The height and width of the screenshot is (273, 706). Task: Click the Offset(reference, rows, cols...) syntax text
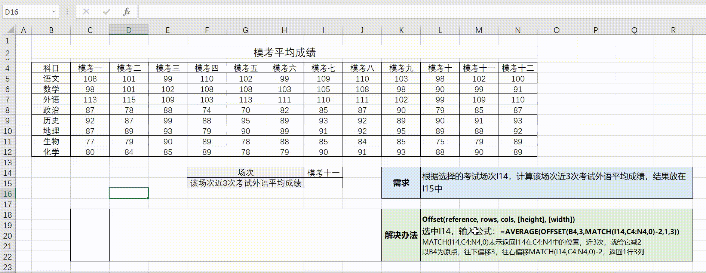pos(498,220)
